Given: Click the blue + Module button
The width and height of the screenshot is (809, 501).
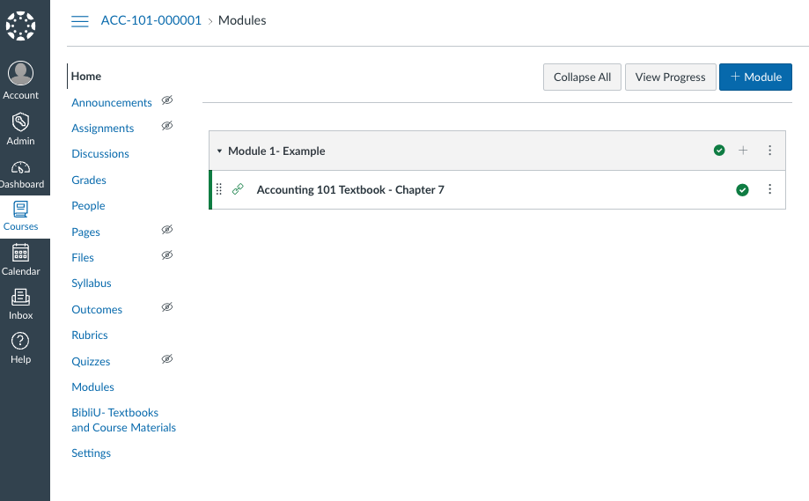Looking at the screenshot, I should coord(755,77).
